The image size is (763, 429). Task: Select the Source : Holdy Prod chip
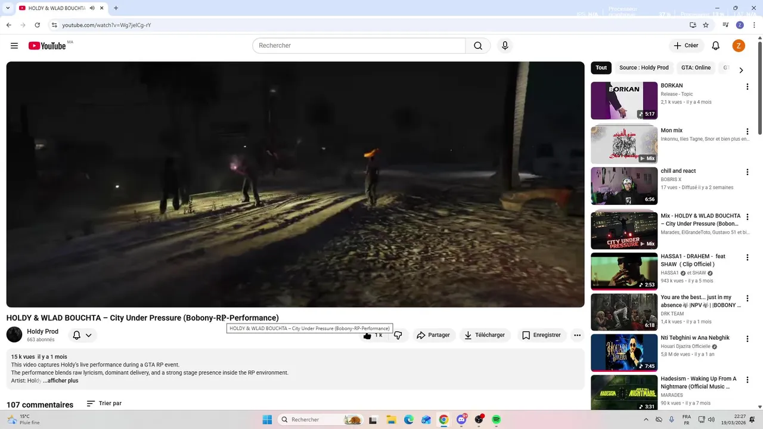coord(644,68)
